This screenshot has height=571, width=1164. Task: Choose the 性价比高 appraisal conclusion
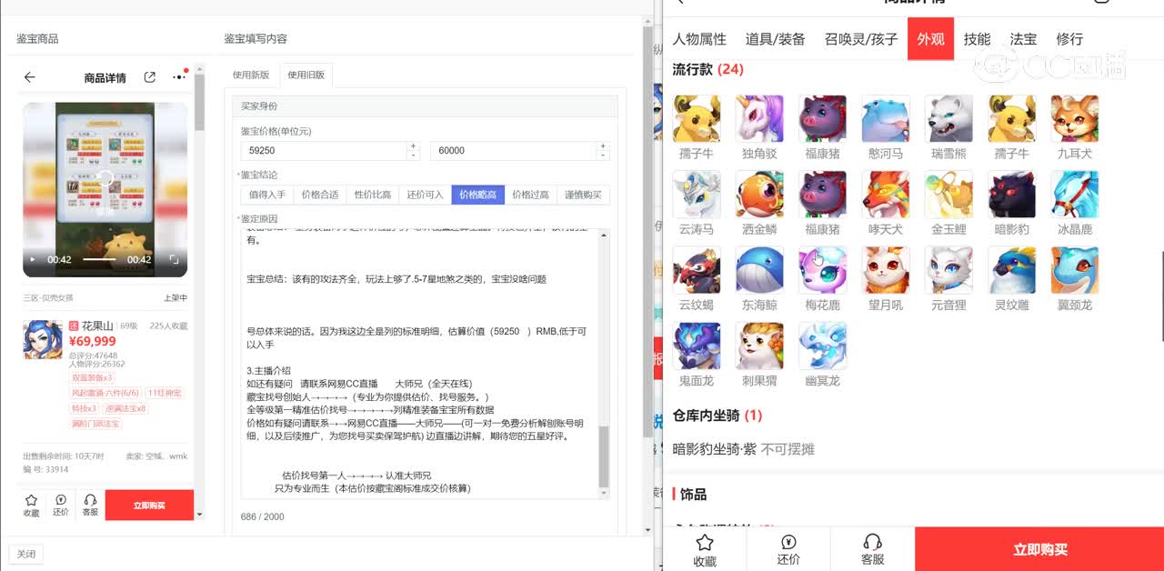(373, 195)
